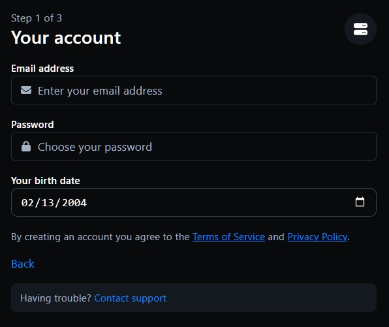The height and width of the screenshot is (327, 389).
Task: Click the Contact support link
Action: tap(131, 298)
